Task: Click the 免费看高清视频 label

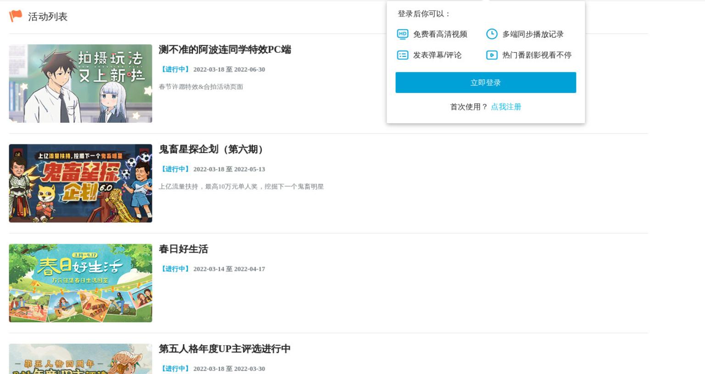Action: click(x=440, y=34)
